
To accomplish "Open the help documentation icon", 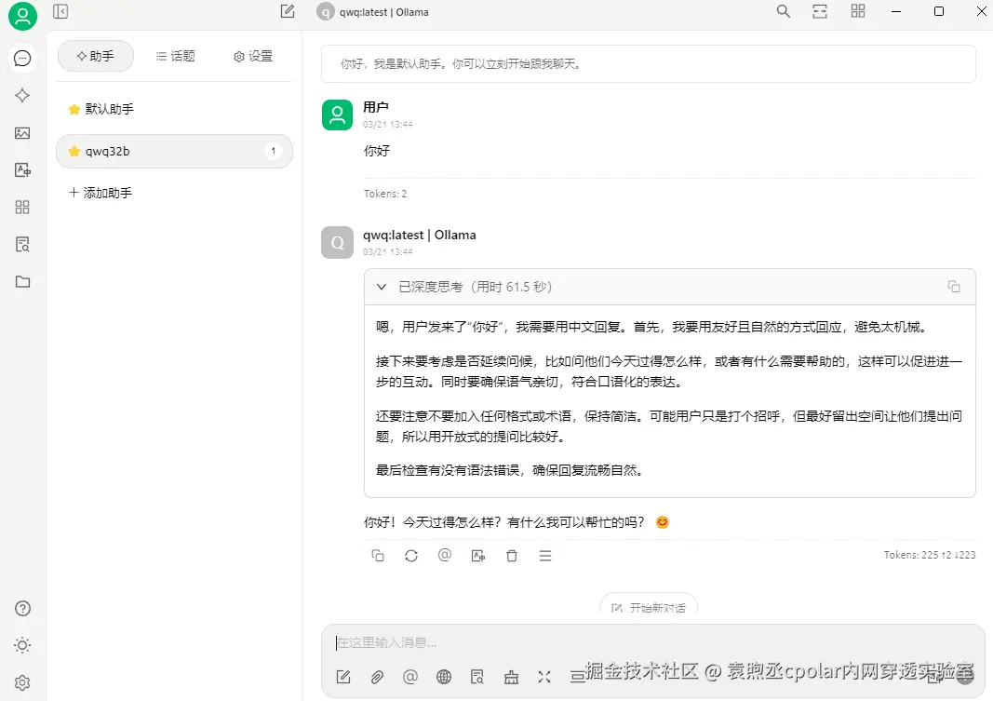I will coord(22,609).
